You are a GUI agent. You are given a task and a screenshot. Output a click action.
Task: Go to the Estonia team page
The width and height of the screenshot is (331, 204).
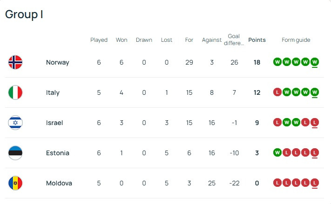click(58, 153)
